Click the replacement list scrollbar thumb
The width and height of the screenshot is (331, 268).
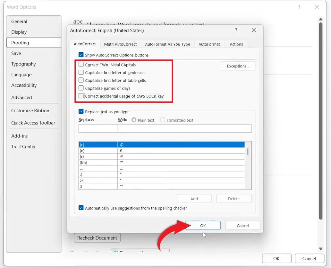[248, 151]
